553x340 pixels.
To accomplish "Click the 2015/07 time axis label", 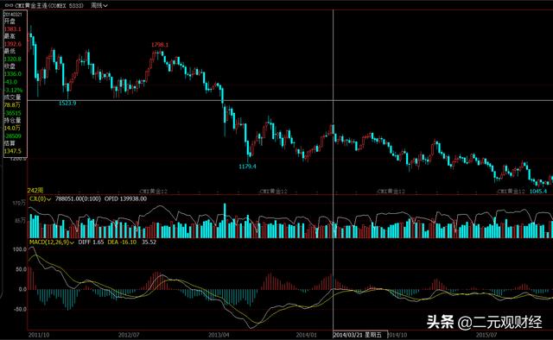I will click(x=486, y=335).
